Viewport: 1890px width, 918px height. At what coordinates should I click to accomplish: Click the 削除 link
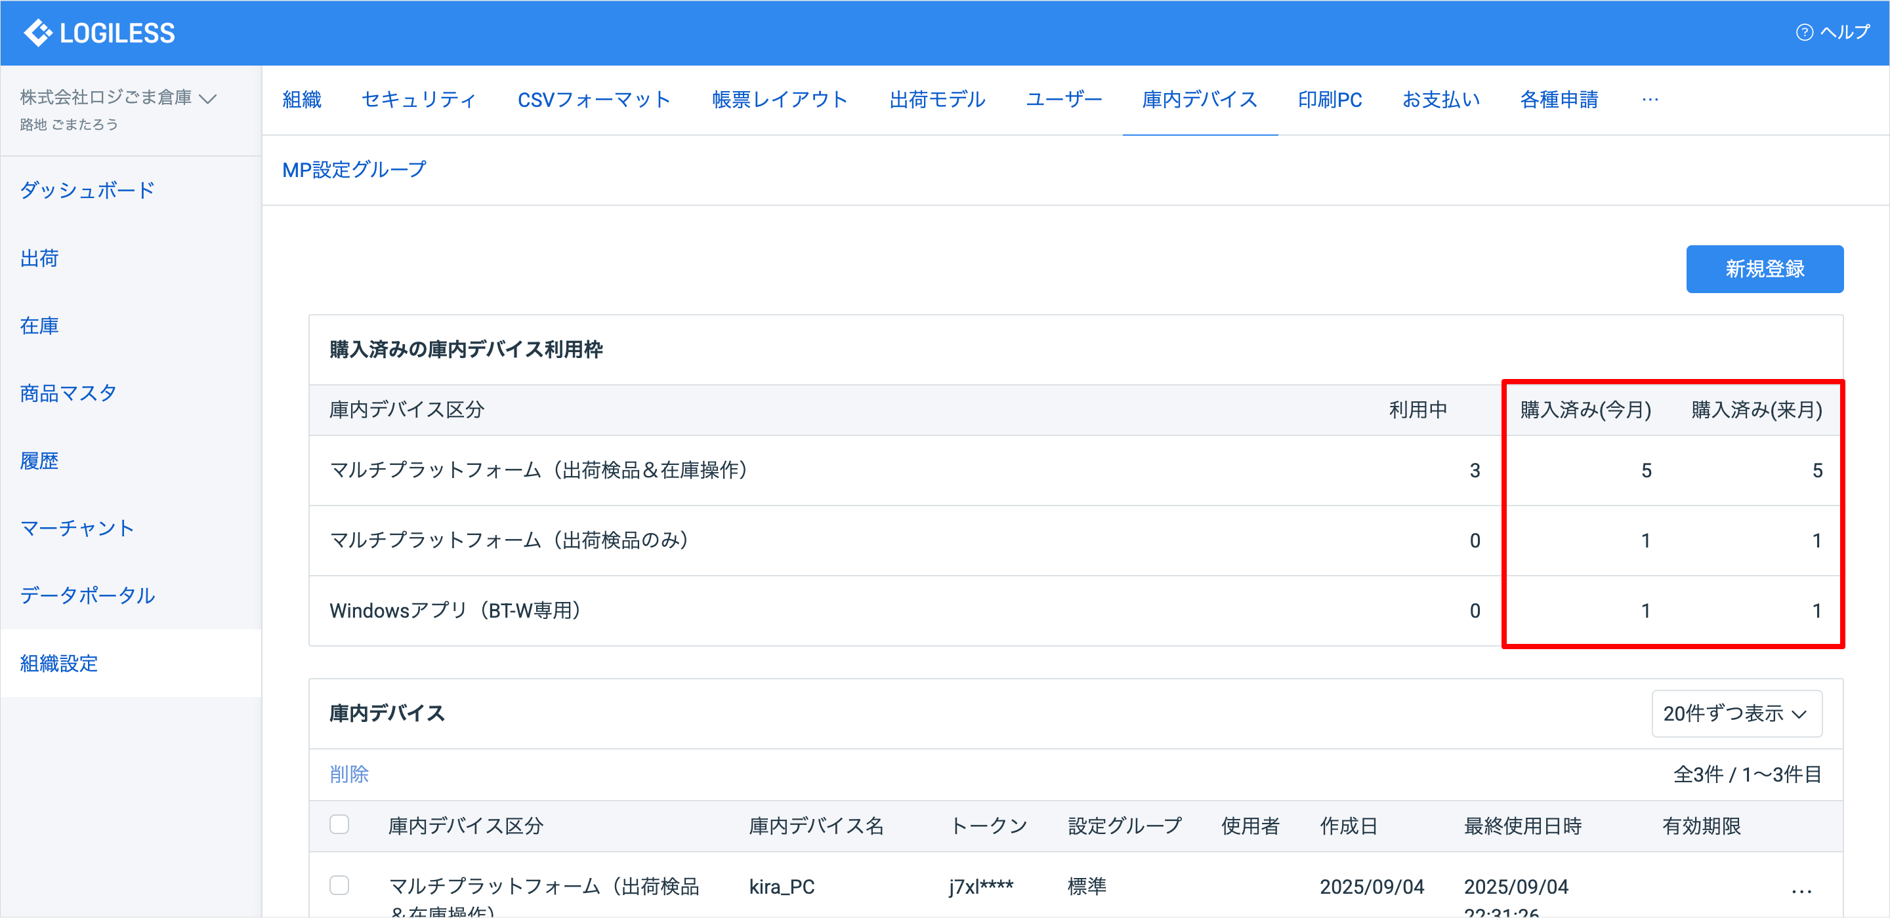click(x=348, y=774)
